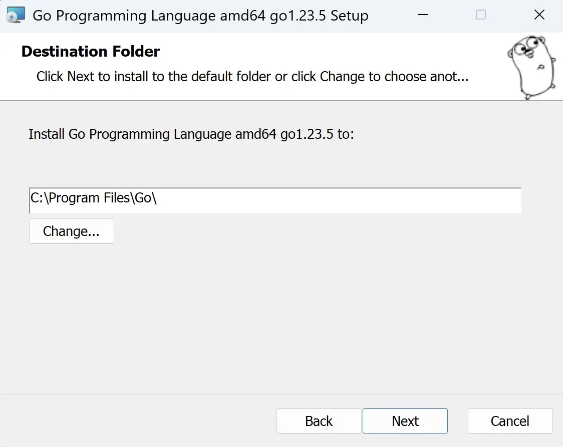Click the 'Click Next to install' instruction text
The height and width of the screenshot is (447, 563).
(x=252, y=76)
